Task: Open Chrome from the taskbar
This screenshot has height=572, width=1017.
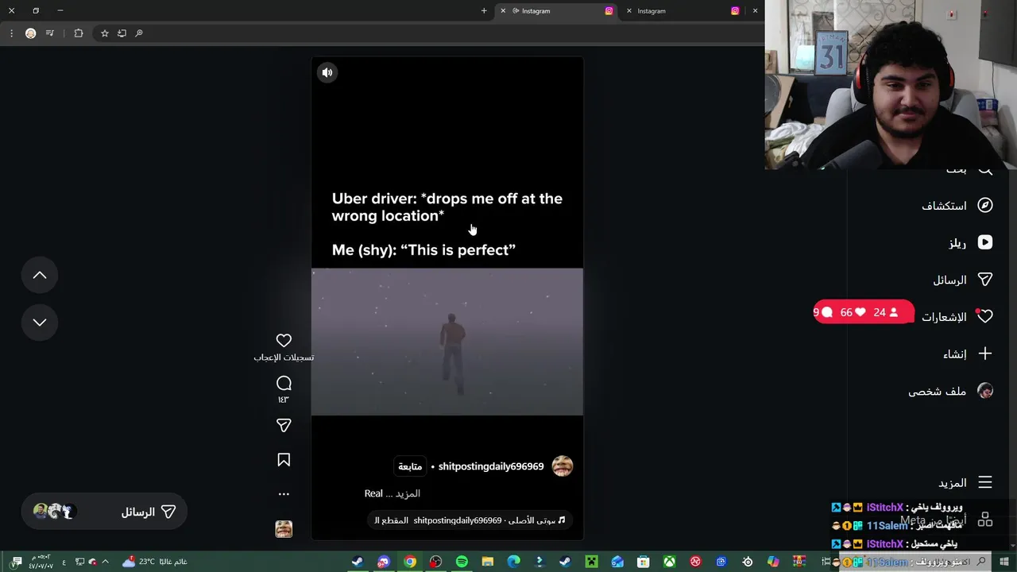Action: pyautogui.click(x=410, y=562)
